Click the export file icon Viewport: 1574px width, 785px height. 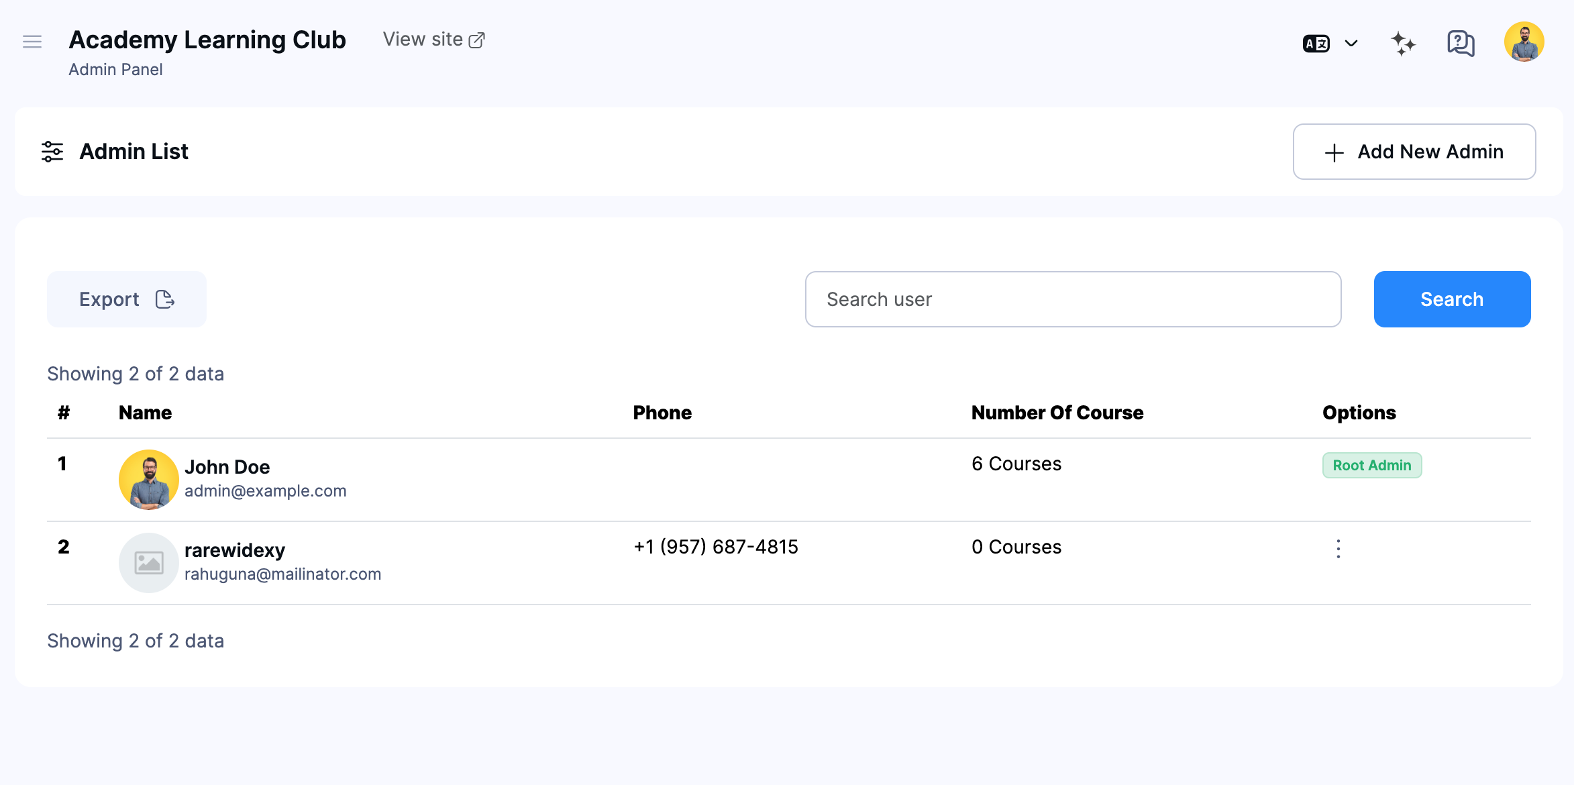coord(165,299)
